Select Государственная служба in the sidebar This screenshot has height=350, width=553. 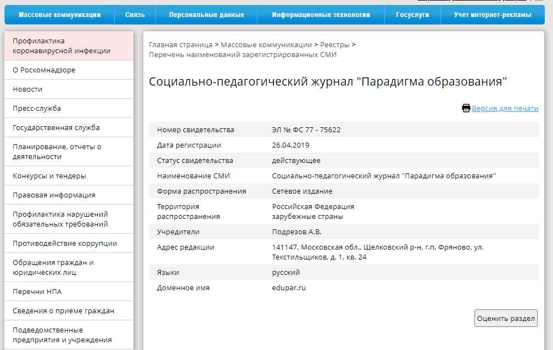[x=69, y=128]
